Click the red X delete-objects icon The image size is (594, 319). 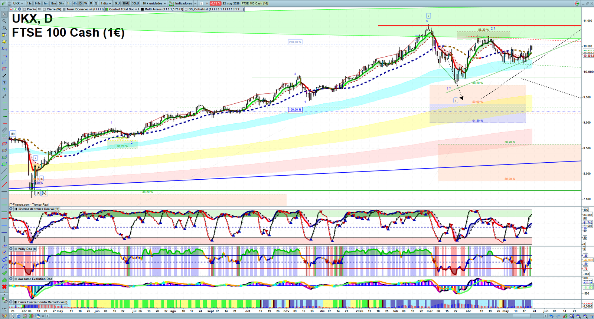click(x=4, y=286)
